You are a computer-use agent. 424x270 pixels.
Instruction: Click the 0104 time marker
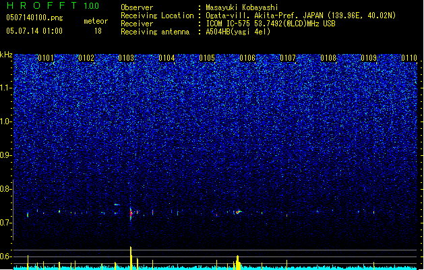coord(166,58)
